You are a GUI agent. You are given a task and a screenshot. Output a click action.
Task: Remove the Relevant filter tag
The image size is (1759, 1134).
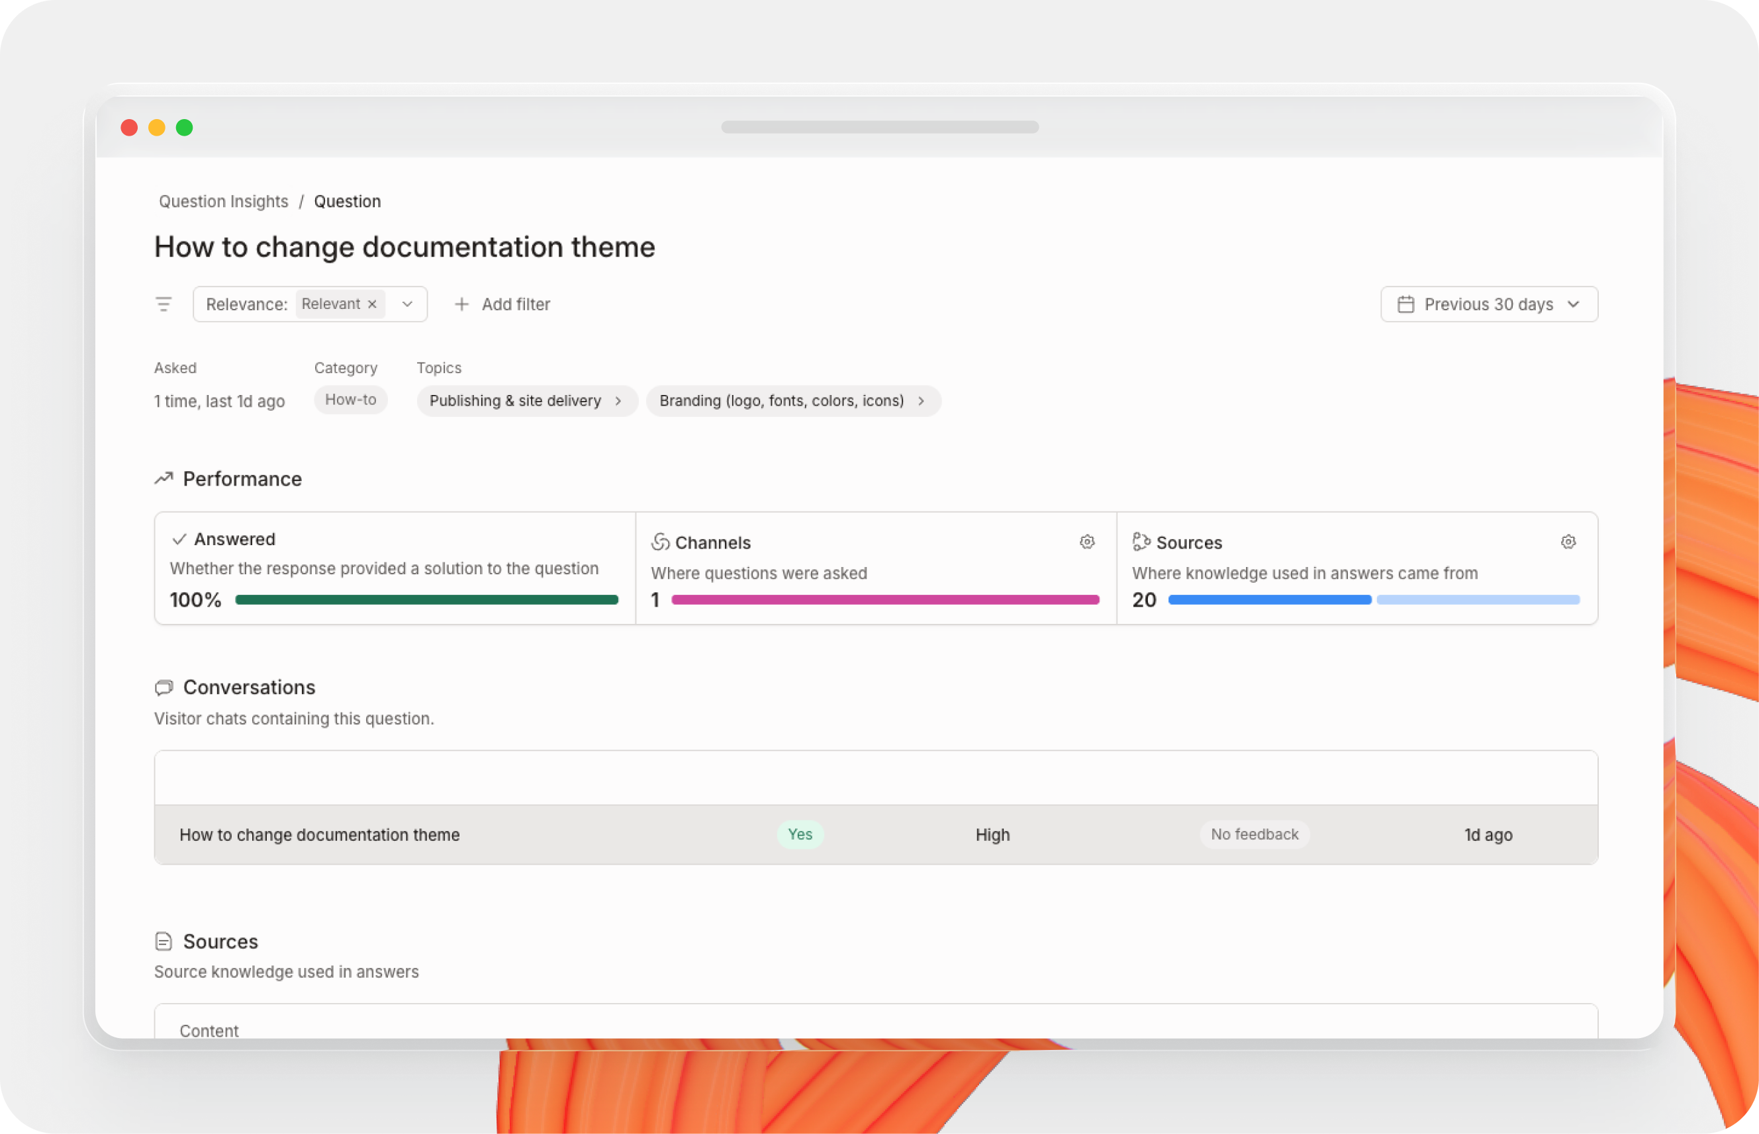click(373, 304)
